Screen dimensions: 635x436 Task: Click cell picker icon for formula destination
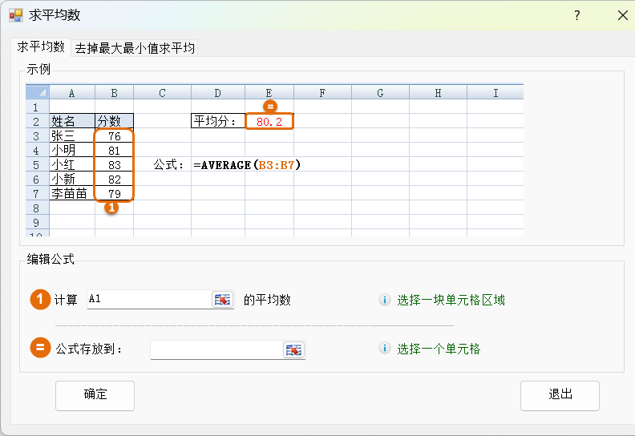294,349
